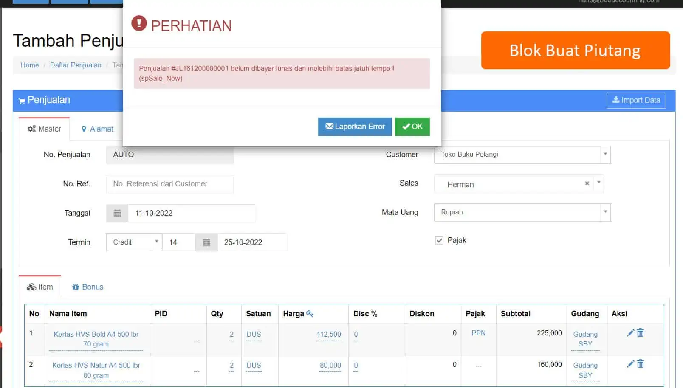Image resolution: width=683 pixels, height=388 pixels.
Task: Click Gudang SBY in HVS Bold row
Action: pyautogui.click(x=585, y=339)
